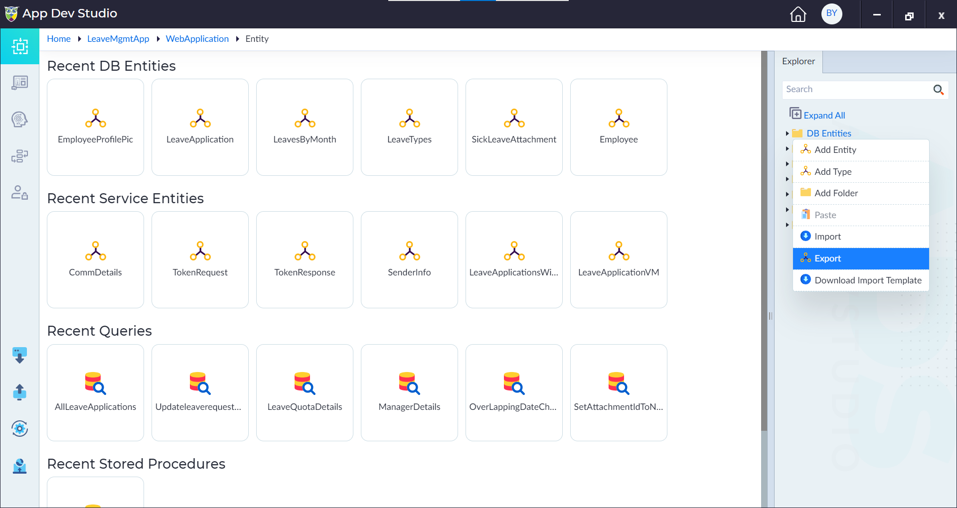Open the LeavesByMonth entity card
Viewport: 957px width, 508px height.
point(305,127)
